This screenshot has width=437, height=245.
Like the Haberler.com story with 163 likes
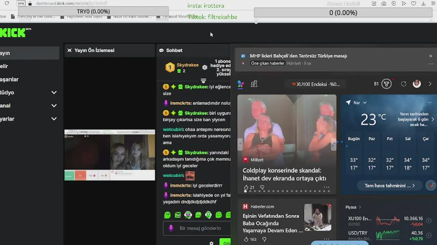246,239
